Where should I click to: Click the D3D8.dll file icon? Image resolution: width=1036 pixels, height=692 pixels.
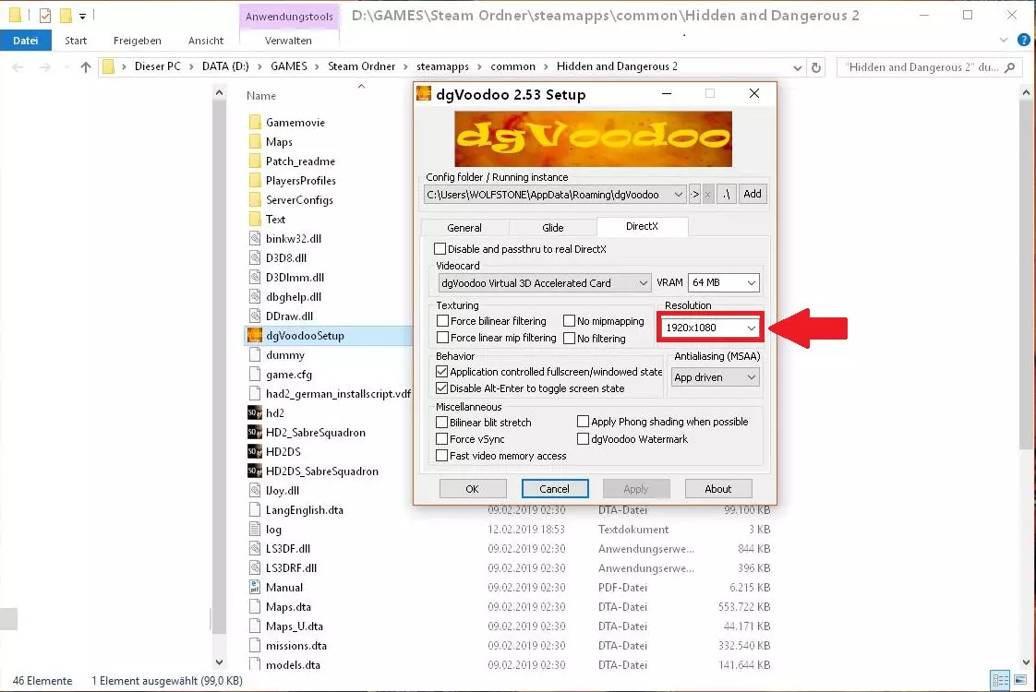255,257
